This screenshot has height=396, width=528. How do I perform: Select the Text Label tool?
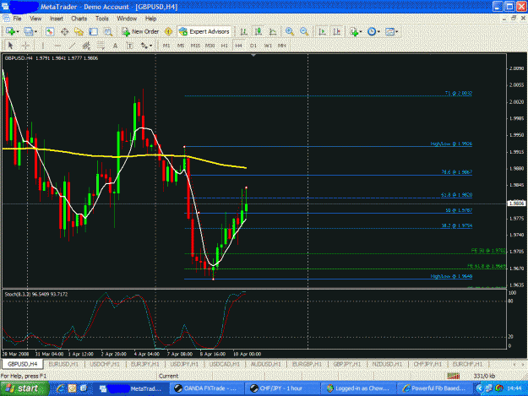coord(129,46)
